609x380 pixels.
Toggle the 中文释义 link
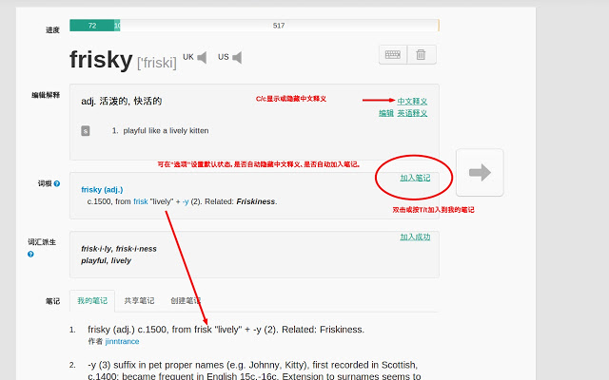tap(412, 102)
